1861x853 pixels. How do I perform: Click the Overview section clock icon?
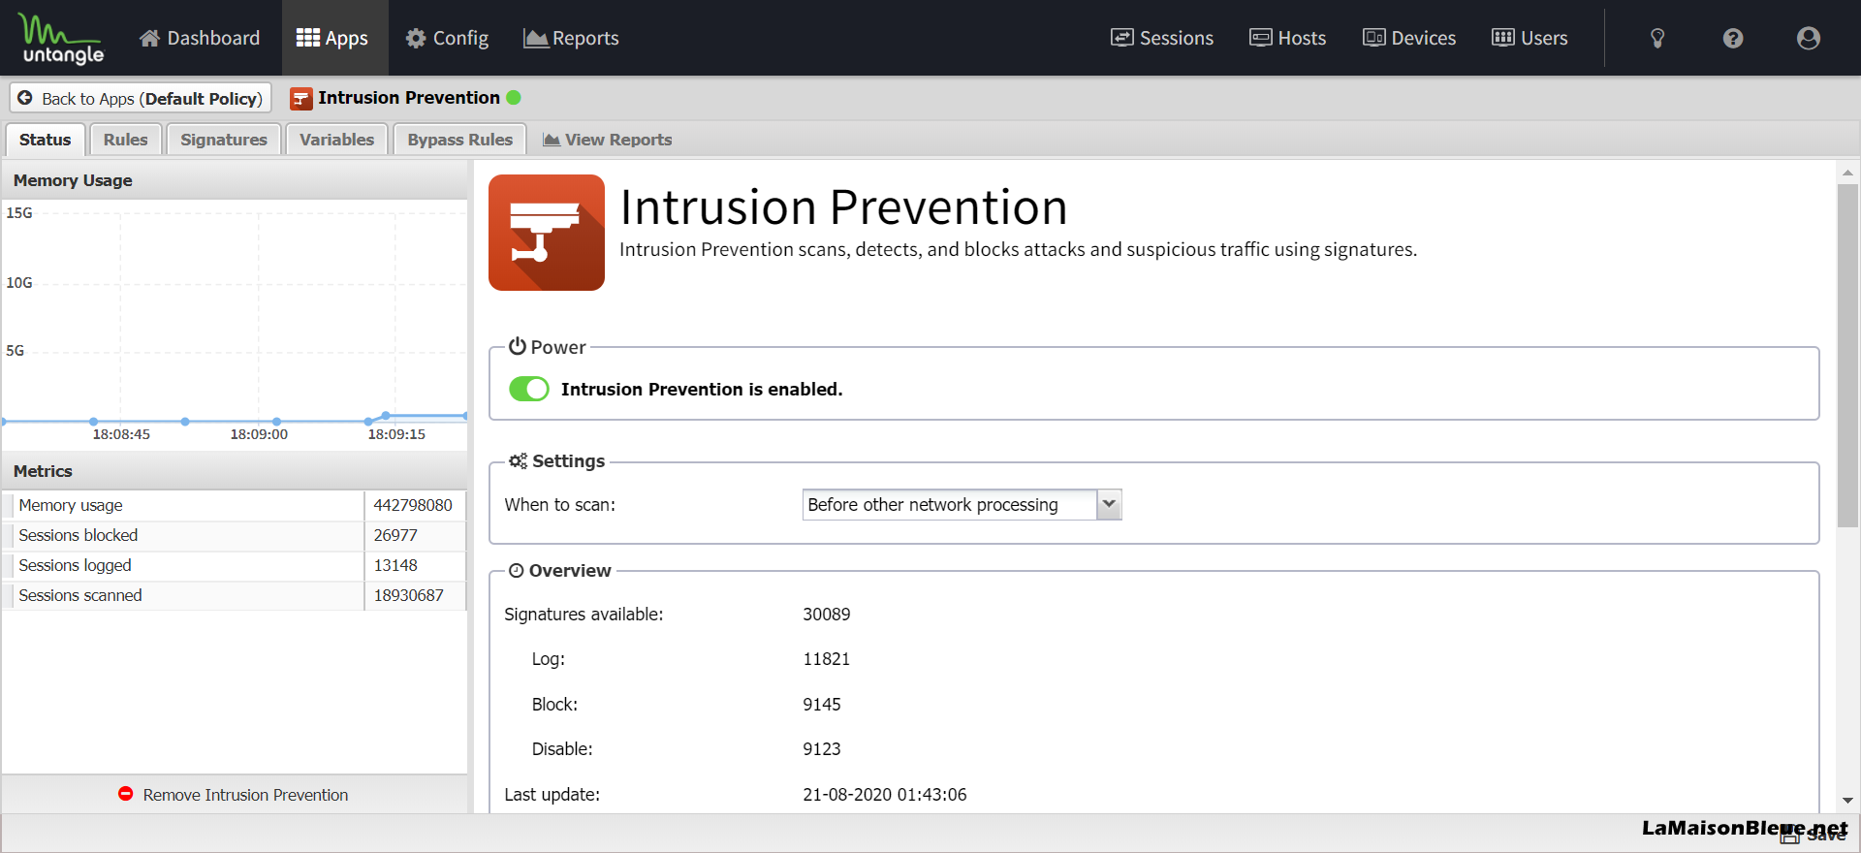coord(517,571)
